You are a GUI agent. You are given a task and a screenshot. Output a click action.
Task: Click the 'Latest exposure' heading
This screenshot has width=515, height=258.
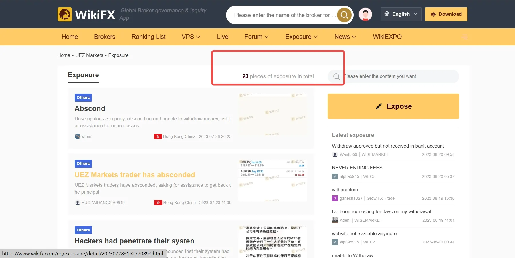coord(353,135)
